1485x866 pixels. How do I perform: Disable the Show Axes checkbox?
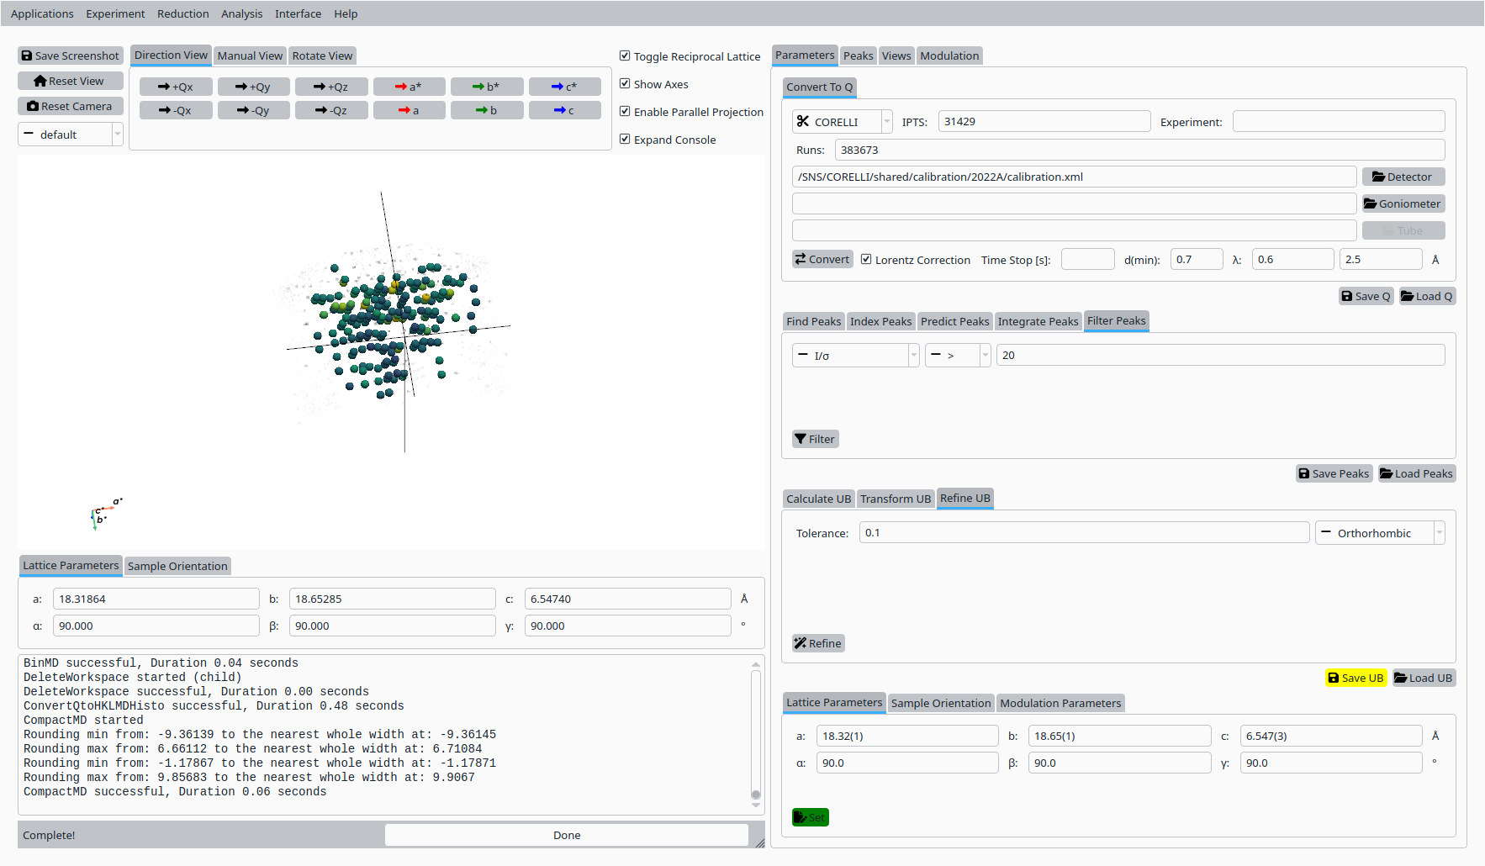pyautogui.click(x=625, y=84)
